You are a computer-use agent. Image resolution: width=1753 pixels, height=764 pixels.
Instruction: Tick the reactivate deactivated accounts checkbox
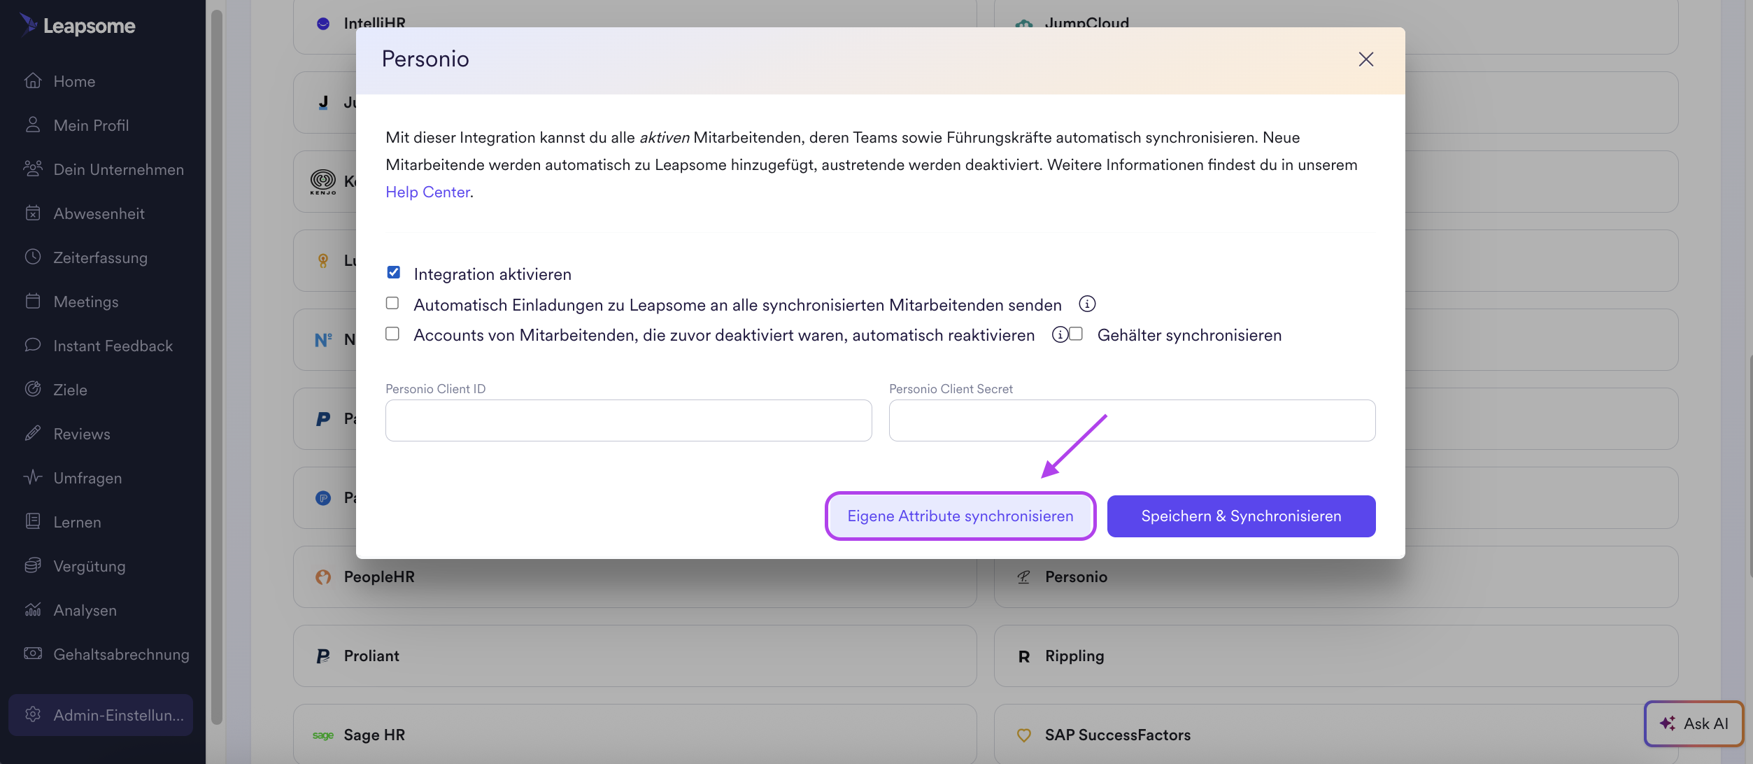392,334
